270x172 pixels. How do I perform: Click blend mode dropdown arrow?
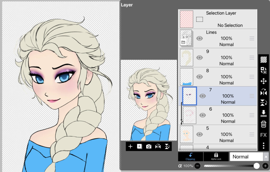[x=266, y=157]
